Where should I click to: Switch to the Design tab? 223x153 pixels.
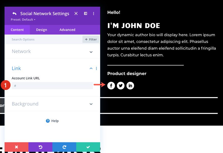(41, 30)
